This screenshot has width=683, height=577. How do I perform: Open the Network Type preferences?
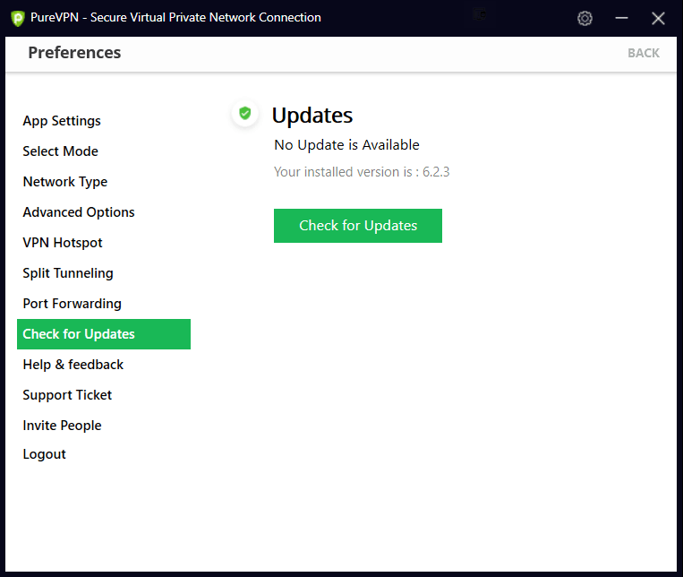click(x=64, y=182)
